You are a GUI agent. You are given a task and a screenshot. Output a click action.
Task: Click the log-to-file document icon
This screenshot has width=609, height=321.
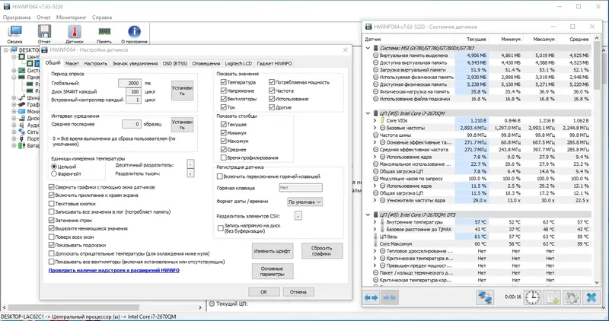(x=552, y=297)
